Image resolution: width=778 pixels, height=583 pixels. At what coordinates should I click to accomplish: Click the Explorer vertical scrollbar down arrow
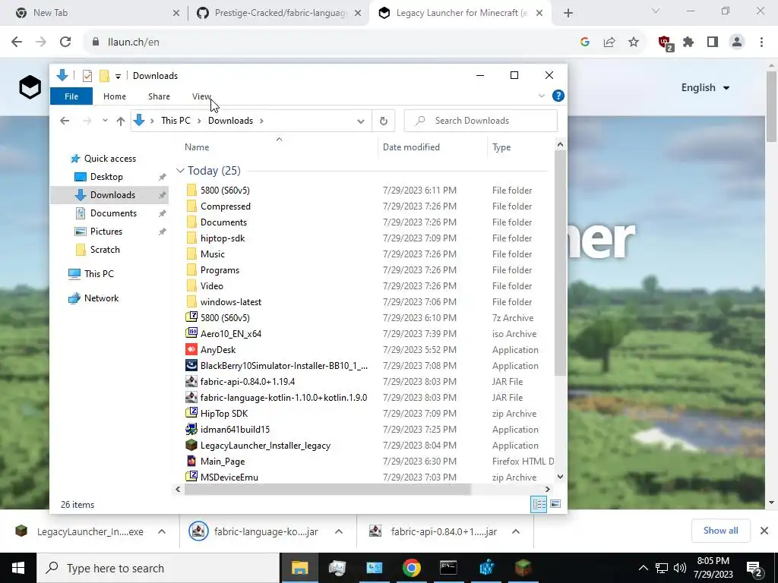click(x=560, y=477)
